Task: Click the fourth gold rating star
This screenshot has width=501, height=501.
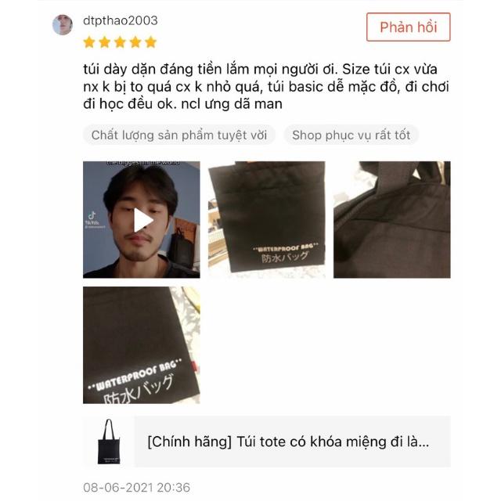Action: pyautogui.click(x=135, y=42)
